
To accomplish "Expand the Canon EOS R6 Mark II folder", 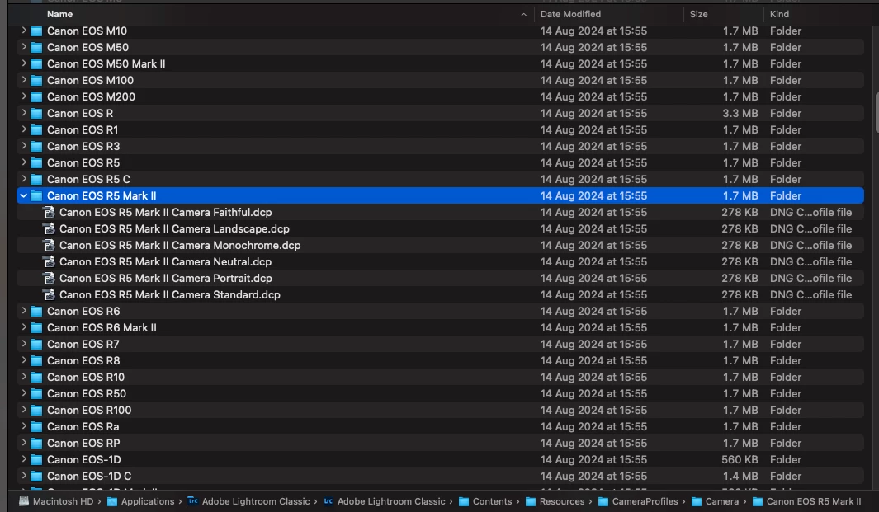I will tap(24, 327).
